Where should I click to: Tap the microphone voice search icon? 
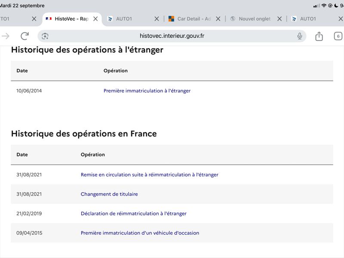point(300,36)
